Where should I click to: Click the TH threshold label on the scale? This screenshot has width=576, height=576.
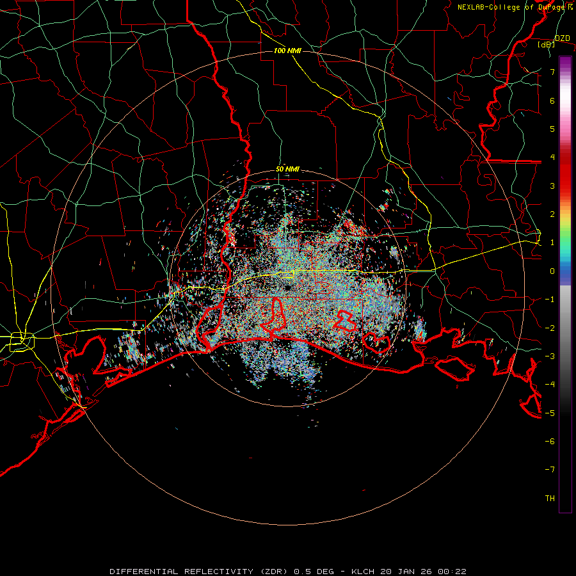click(x=550, y=499)
